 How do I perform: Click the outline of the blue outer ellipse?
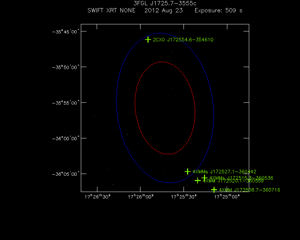(x=116, y=101)
